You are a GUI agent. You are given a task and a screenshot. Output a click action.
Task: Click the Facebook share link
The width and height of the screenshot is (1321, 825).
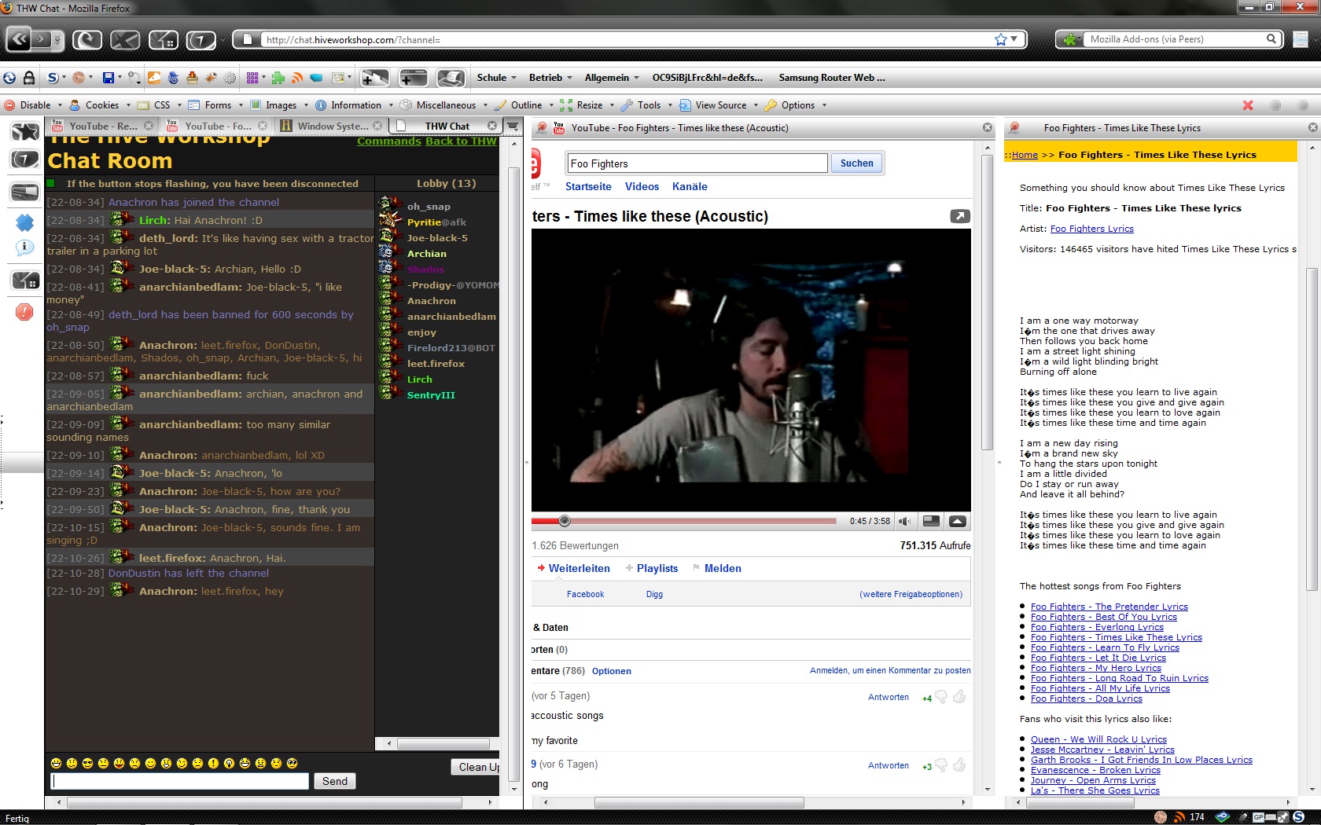pyautogui.click(x=585, y=594)
